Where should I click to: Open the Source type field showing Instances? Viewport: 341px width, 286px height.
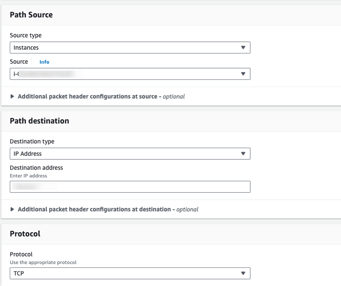[124, 48]
